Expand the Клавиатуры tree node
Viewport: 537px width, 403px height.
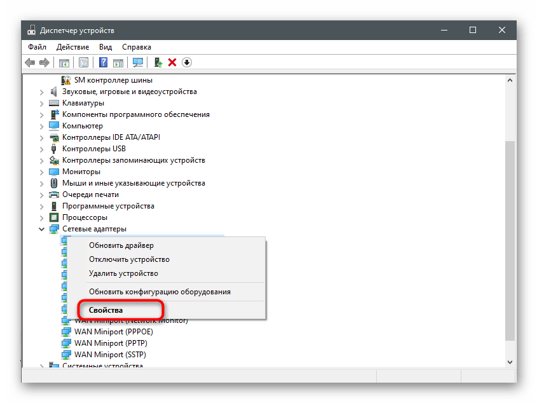42,103
